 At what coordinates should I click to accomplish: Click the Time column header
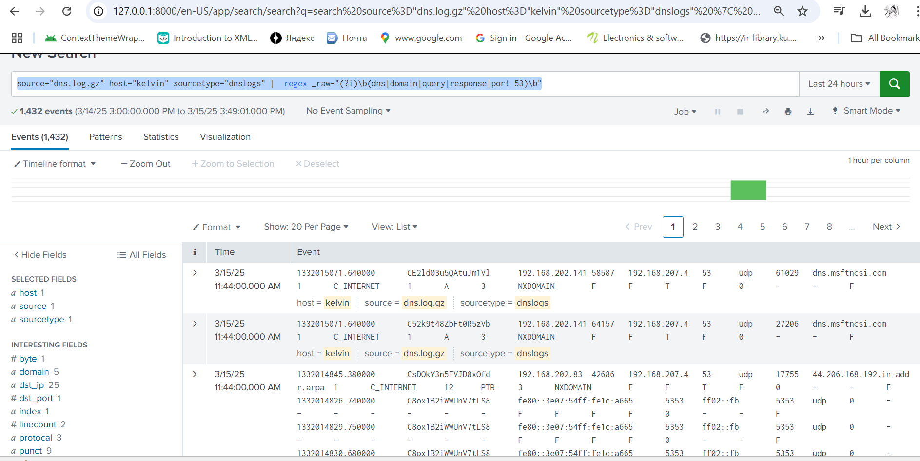225,252
